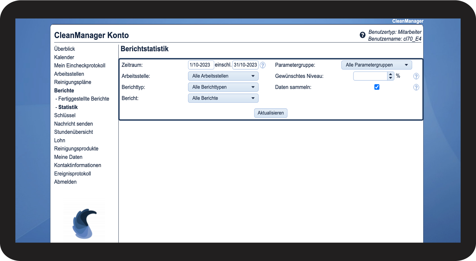Focus the Gewünschtes Niveau percent field
Viewport: 476px width, 261px height.
370,76
